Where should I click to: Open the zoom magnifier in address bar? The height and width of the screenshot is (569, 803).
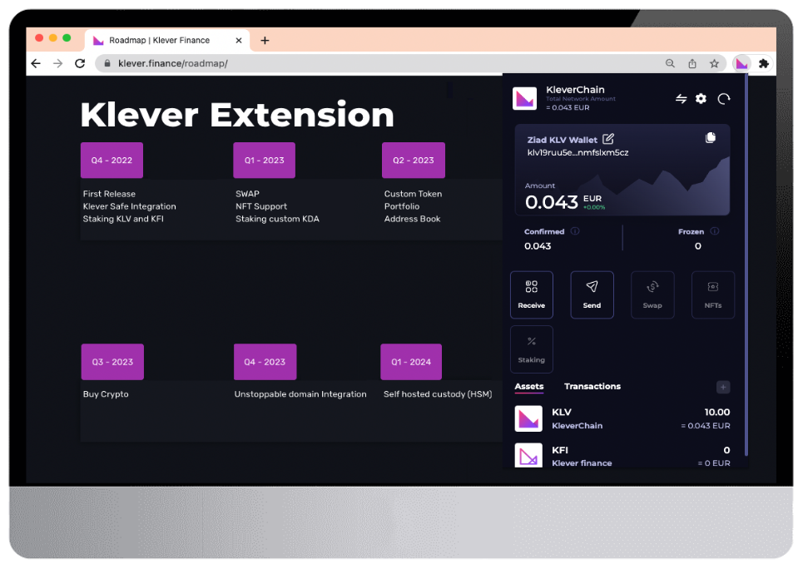(x=670, y=63)
